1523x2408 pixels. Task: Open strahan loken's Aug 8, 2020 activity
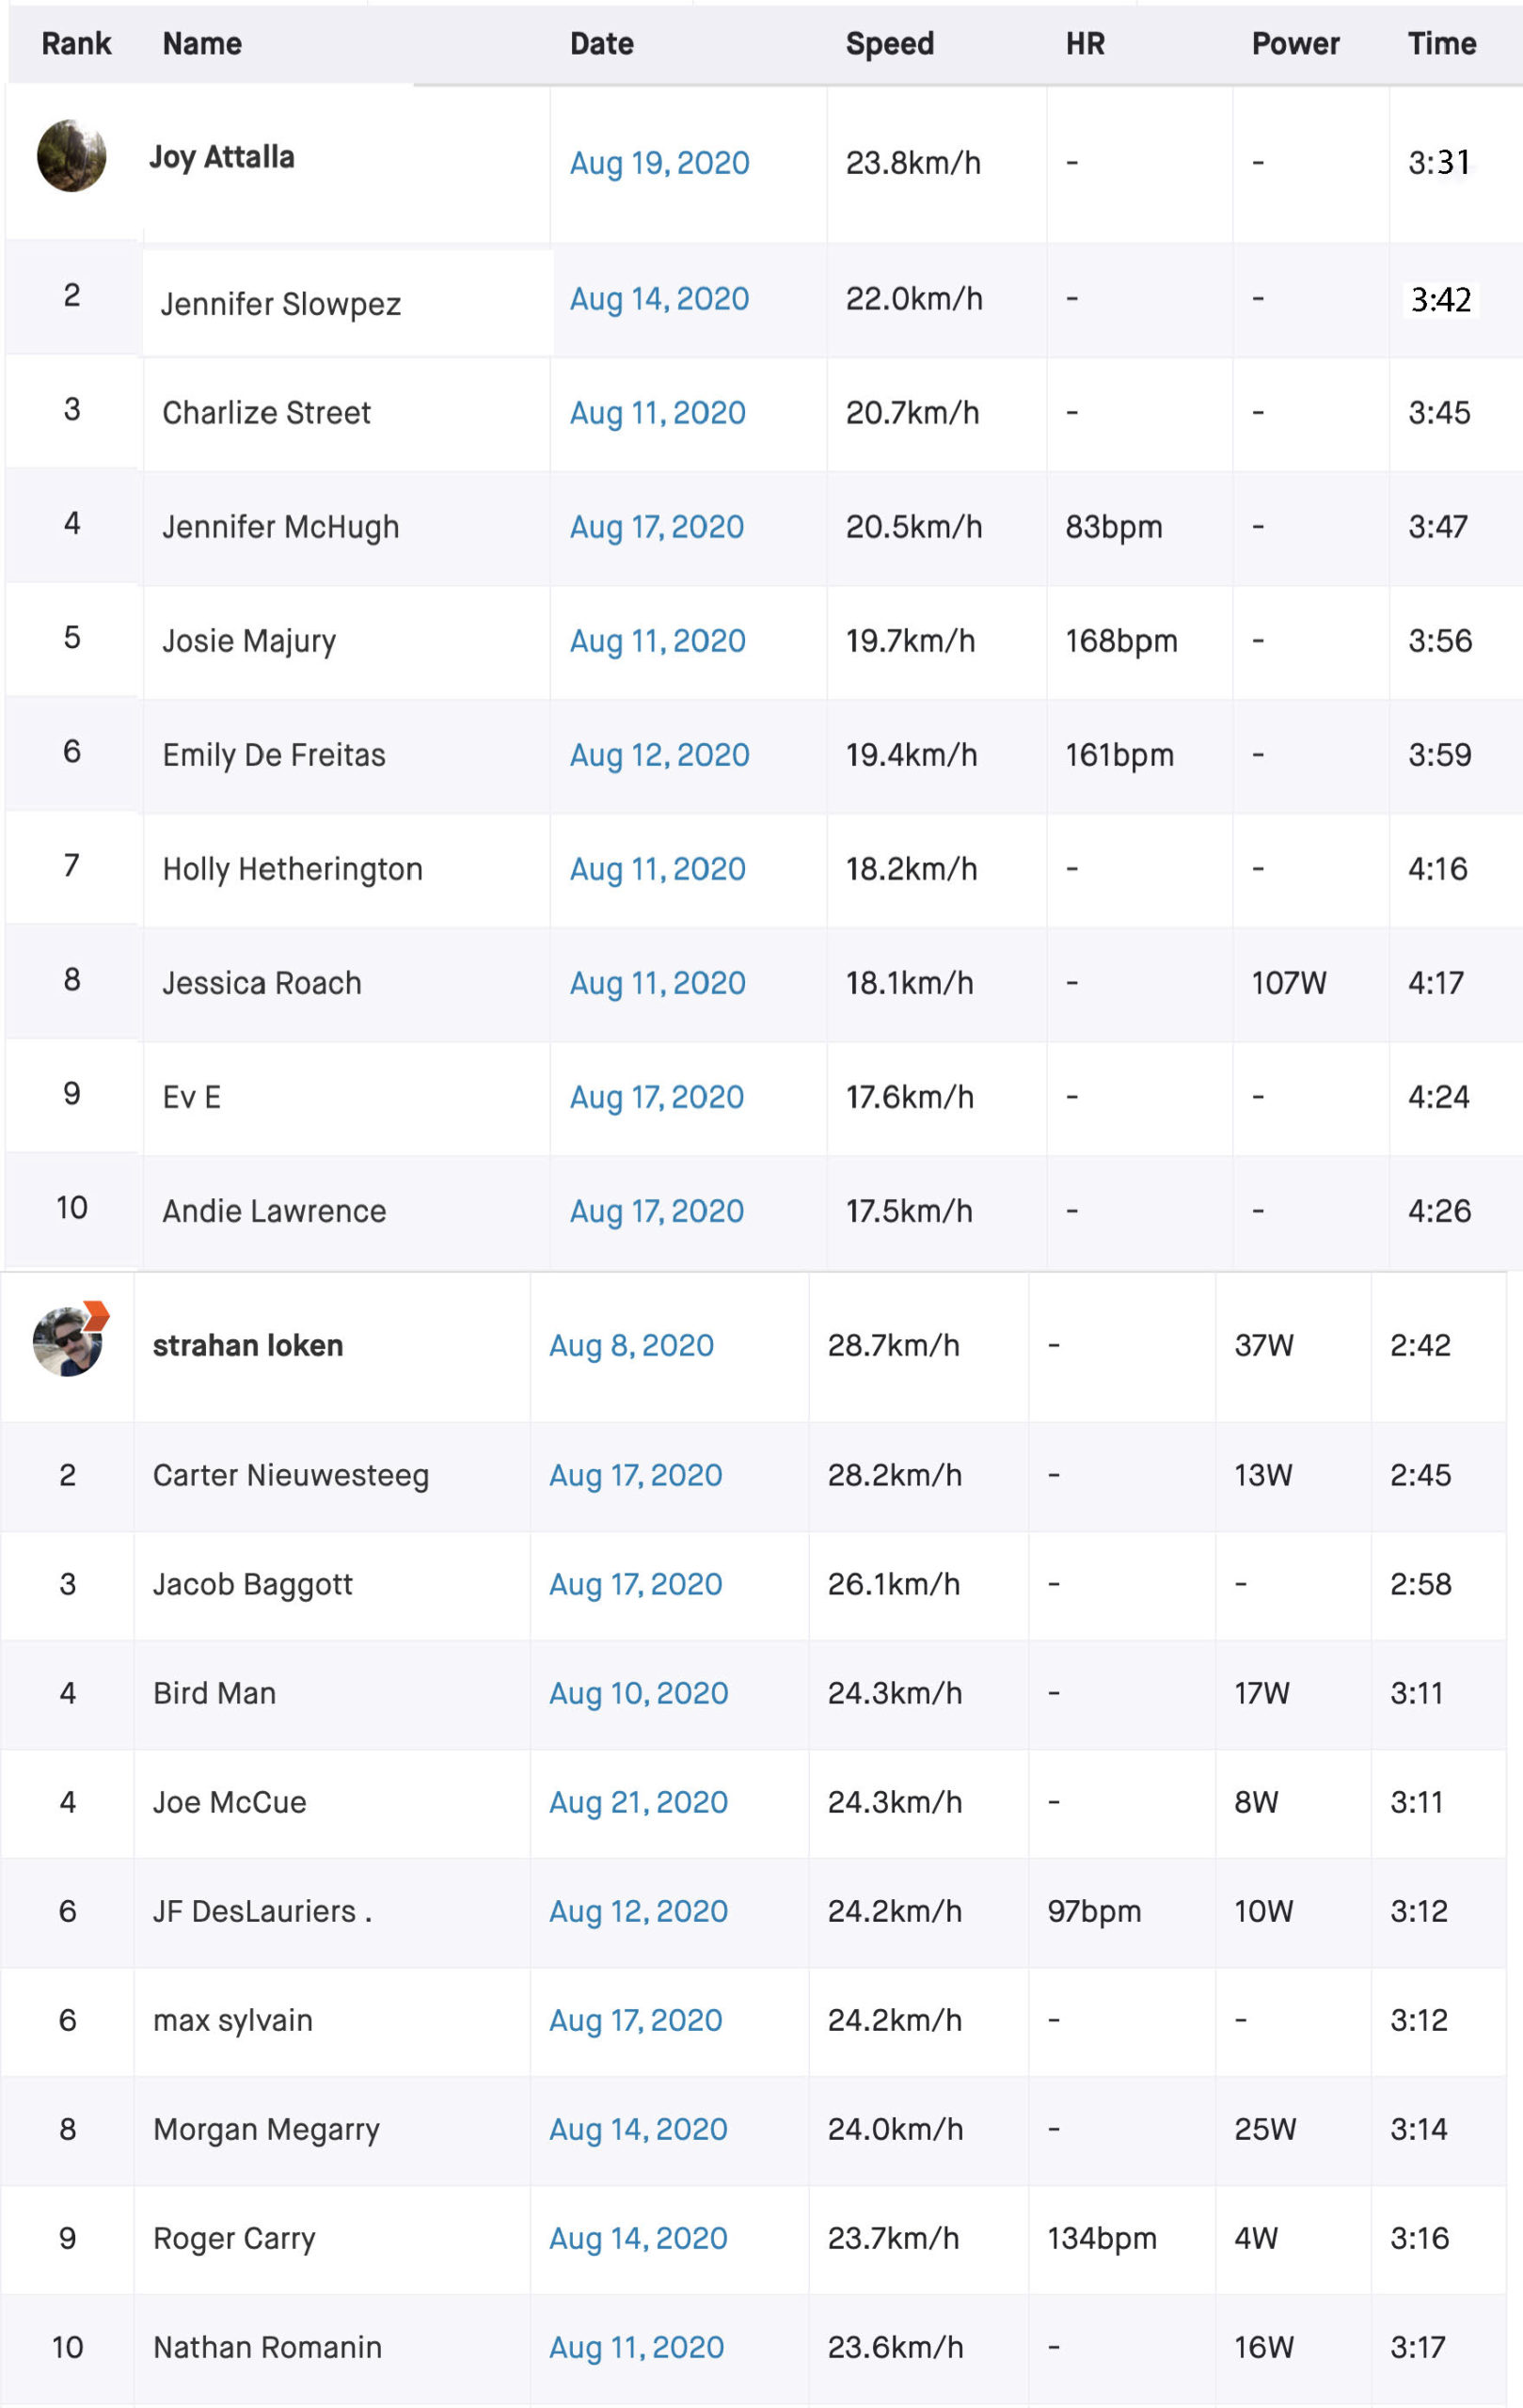[631, 1346]
